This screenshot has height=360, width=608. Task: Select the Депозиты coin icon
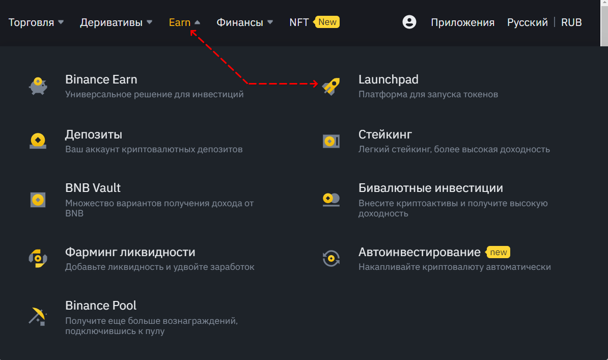(38, 141)
